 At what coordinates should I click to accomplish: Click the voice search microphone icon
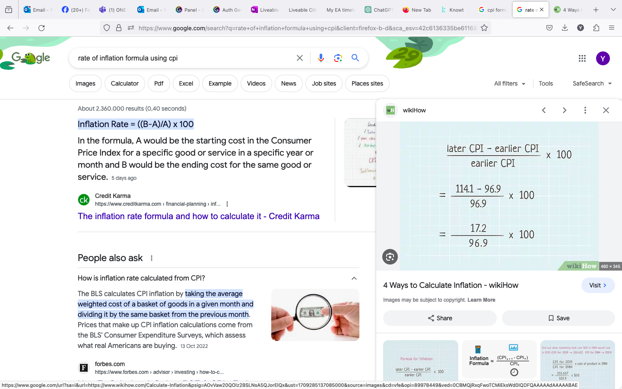[321, 58]
